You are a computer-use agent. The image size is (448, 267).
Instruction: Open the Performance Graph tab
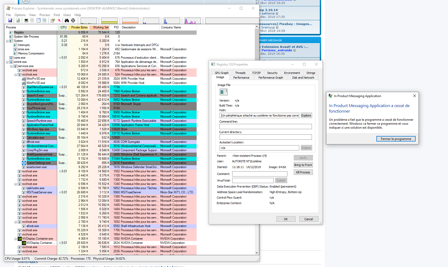(271, 78)
